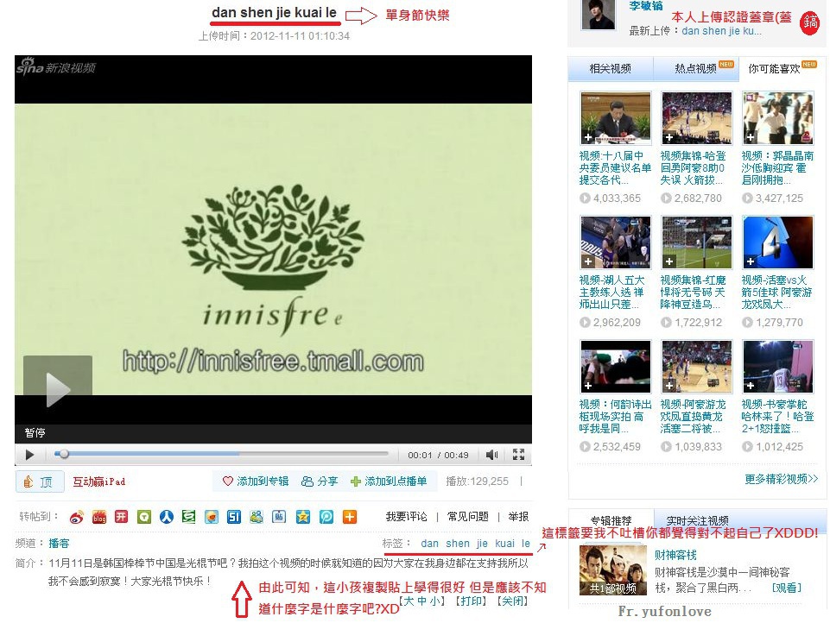Viewport: 830px width, 623px height.
Task: Open 专辑推荐 tab
Action: coord(611,520)
